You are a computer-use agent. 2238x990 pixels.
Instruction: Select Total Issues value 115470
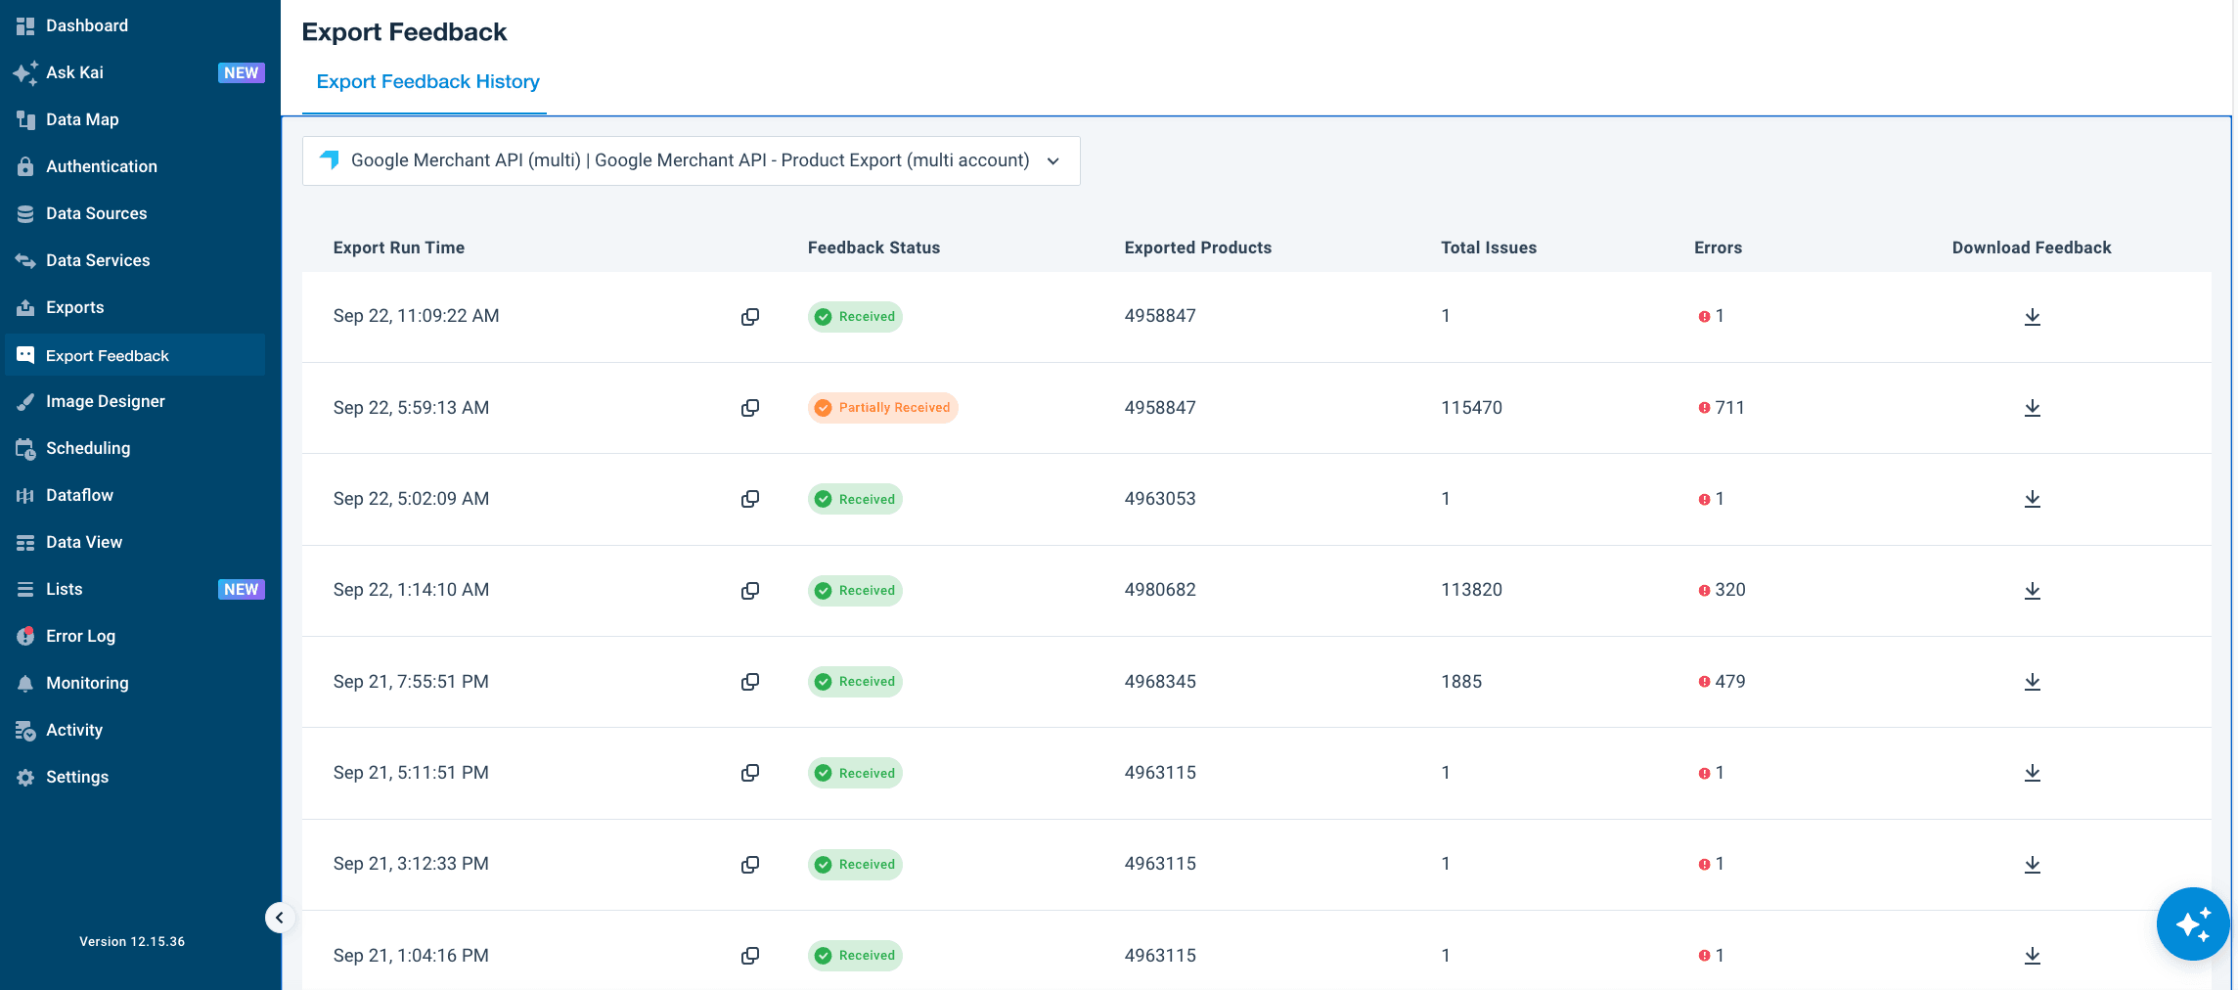(1471, 408)
